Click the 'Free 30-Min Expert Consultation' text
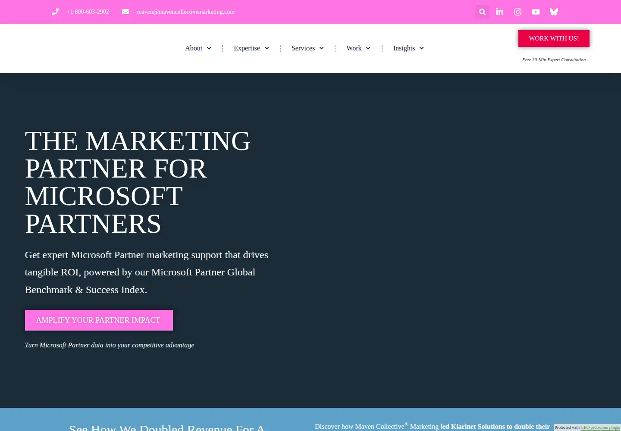Screen dimensions: 621x431 (x=554, y=60)
